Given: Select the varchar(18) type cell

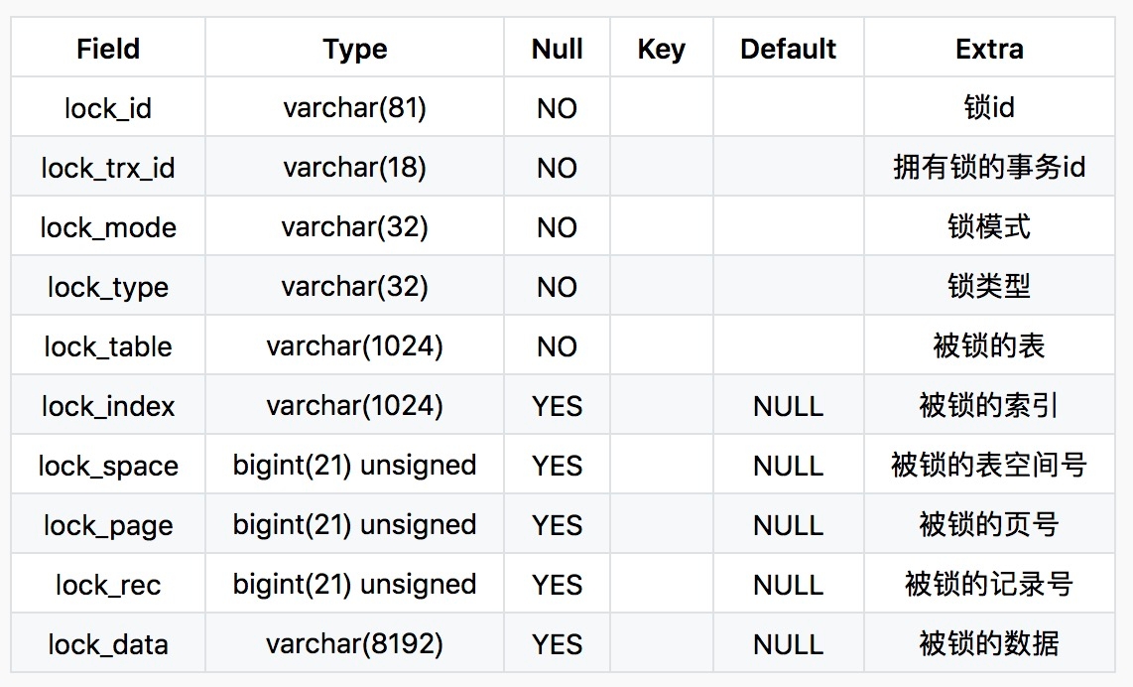Looking at the screenshot, I should click(354, 168).
